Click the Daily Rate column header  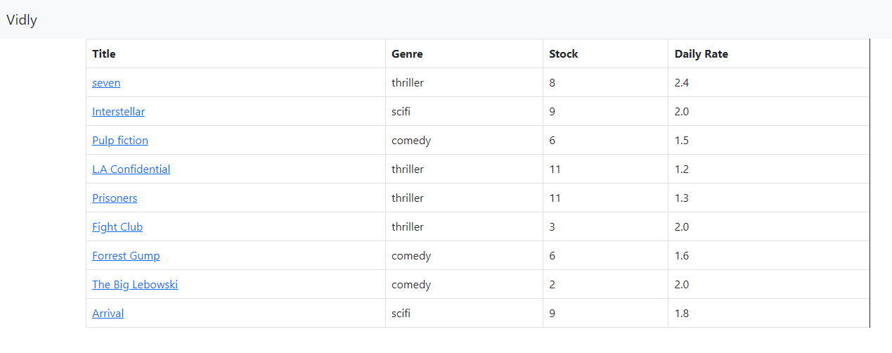(x=701, y=54)
